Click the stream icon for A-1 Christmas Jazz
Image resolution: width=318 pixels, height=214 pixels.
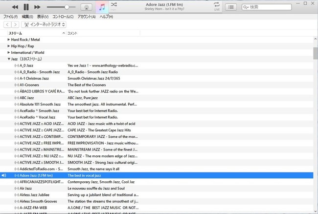(17, 78)
